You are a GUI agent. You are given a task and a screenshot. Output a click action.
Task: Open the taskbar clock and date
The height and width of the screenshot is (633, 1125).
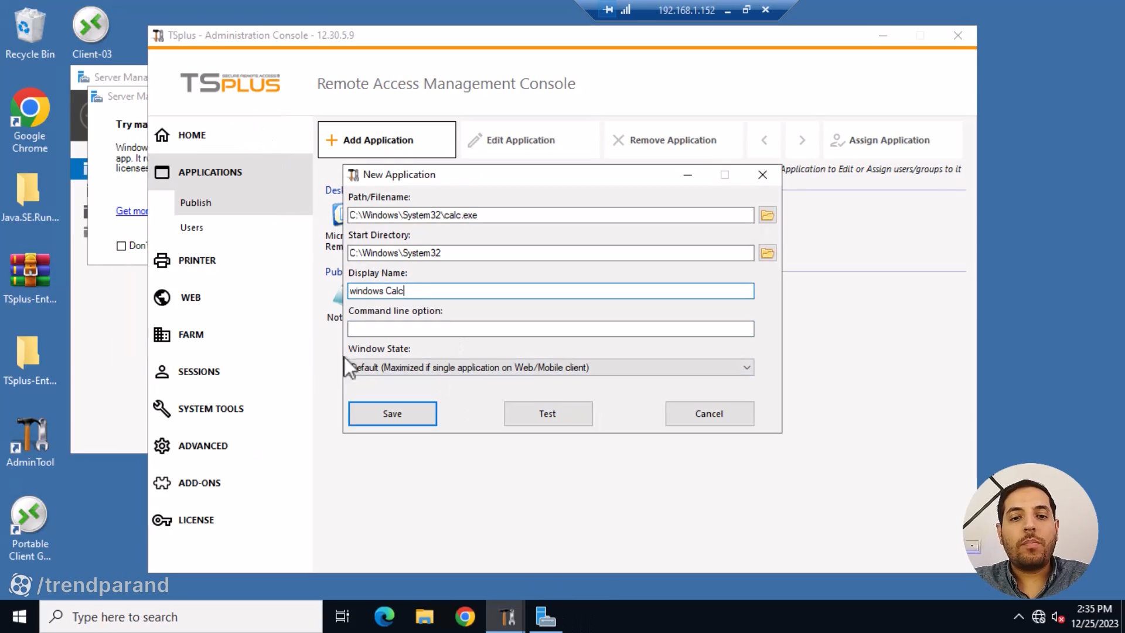coord(1095,617)
